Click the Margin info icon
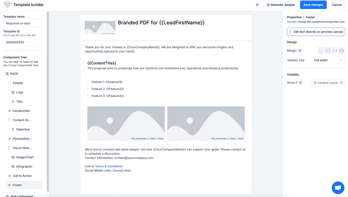Viewport: 348px width, 197px height. [300, 51]
